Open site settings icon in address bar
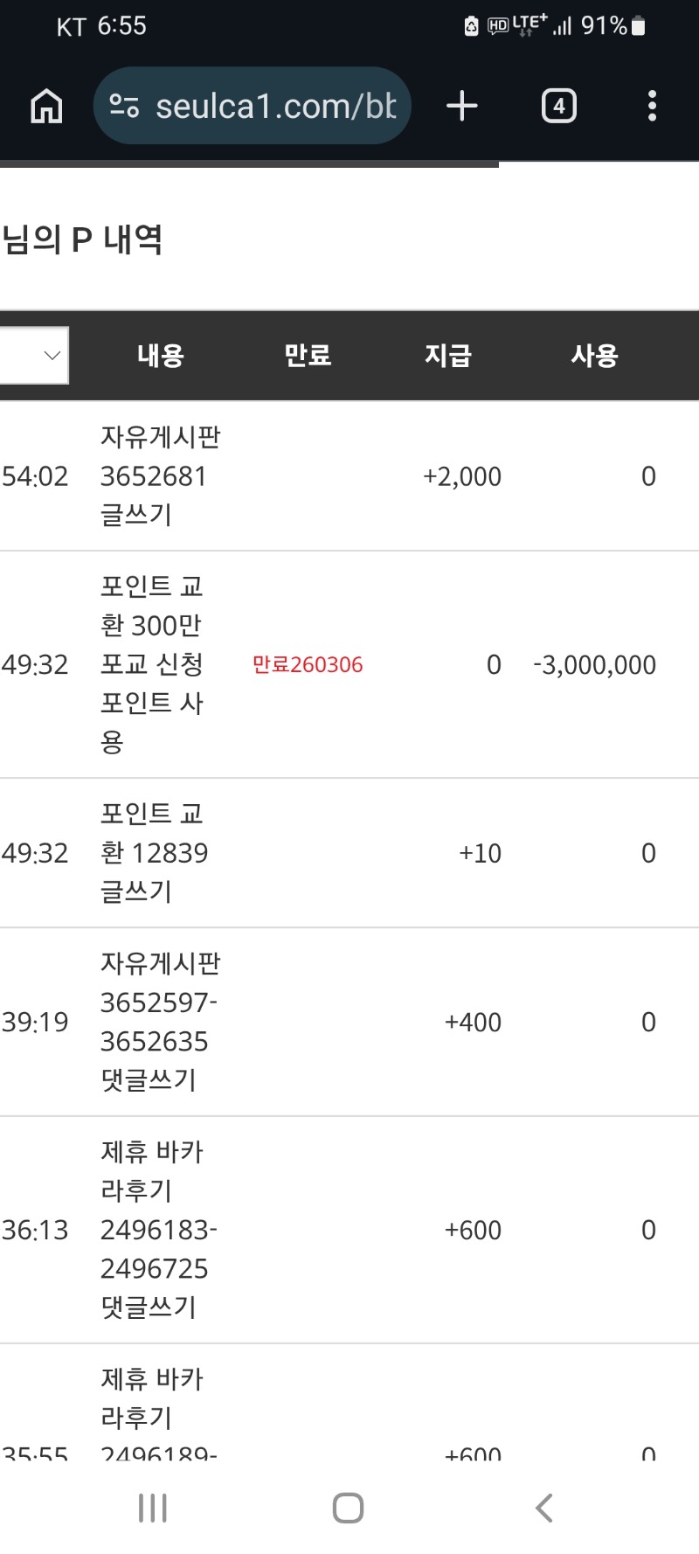Image resolution: width=699 pixels, height=1554 pixels. [124, 107]
